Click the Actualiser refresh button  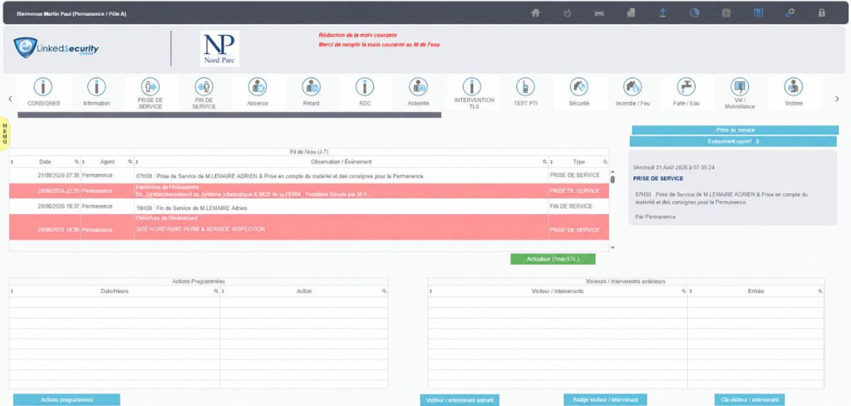pyautogui.click(x=553, y=260)
